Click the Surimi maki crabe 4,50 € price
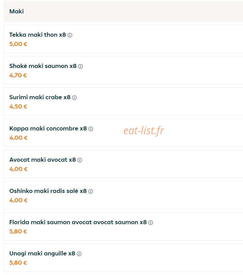The width and height of the screenshot is (243, 275). pos(18,106)
